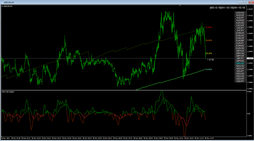This screenshot has width=254, height=141.
Task: Open NZDJPY from the pair list
Action: click(x=240, y=71)
